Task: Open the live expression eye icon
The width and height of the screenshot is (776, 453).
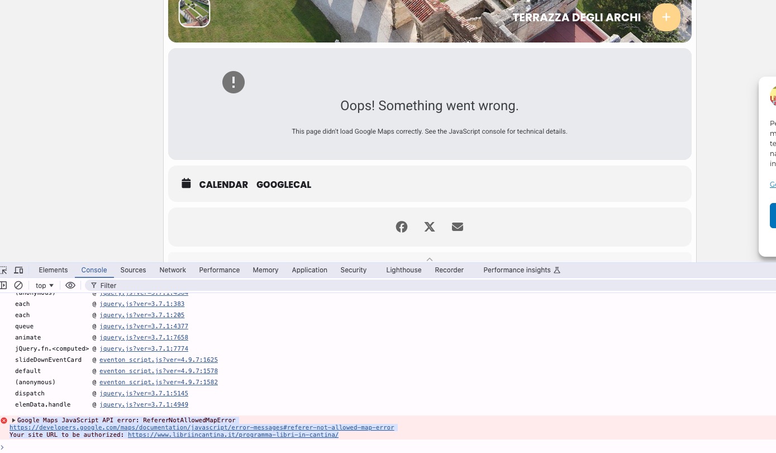Action: (70, 285)
